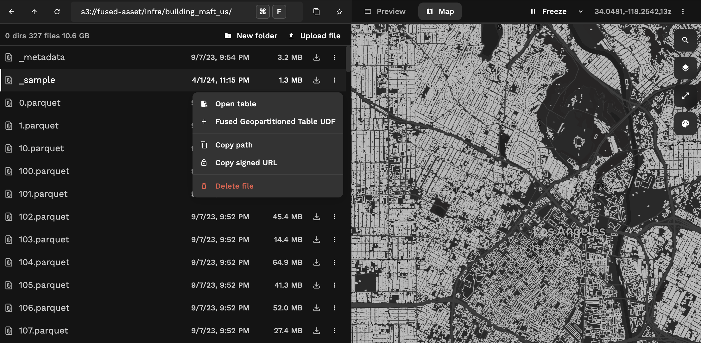The width and height of the screenshot is (701, 343).
Task: Expand the map to fullscreen
Action: (685, 96)
